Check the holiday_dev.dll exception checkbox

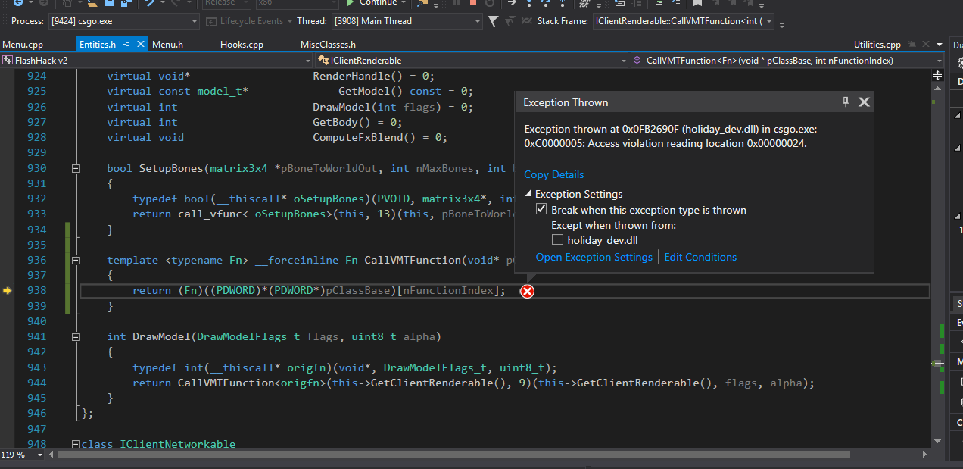point(557,240)
